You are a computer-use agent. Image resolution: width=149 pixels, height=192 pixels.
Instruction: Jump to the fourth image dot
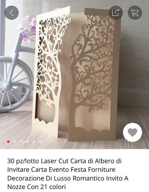coord(27,142)
